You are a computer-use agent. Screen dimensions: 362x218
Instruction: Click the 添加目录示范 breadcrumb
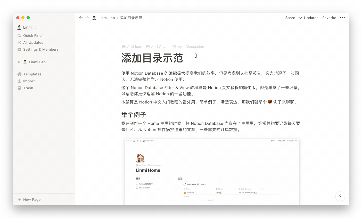(131, 18)
